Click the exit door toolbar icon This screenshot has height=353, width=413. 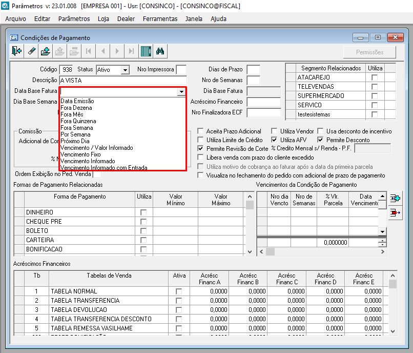(x=17, y=51)
